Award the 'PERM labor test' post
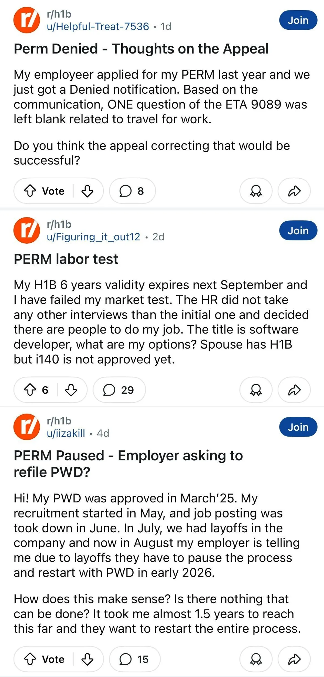 point(256,390)
